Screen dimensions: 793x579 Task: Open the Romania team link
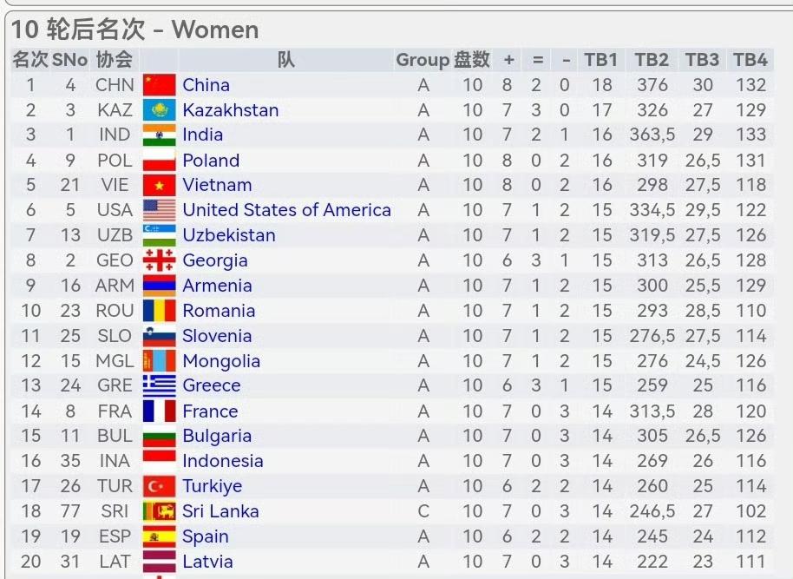[219, 311]
